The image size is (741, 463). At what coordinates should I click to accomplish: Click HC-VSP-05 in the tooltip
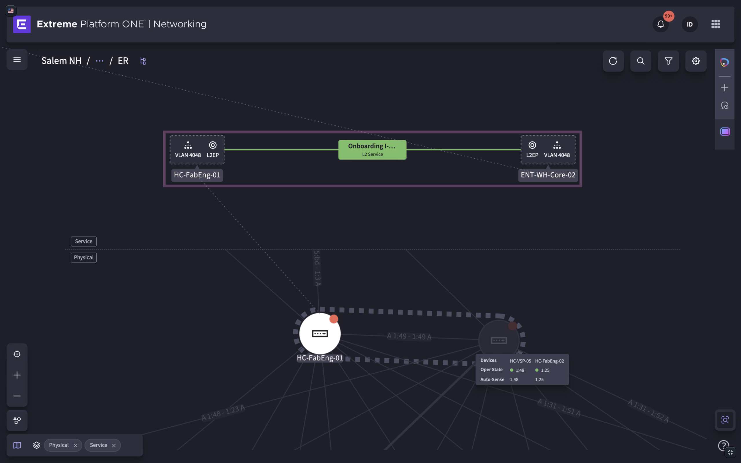(x=520, y=361)
